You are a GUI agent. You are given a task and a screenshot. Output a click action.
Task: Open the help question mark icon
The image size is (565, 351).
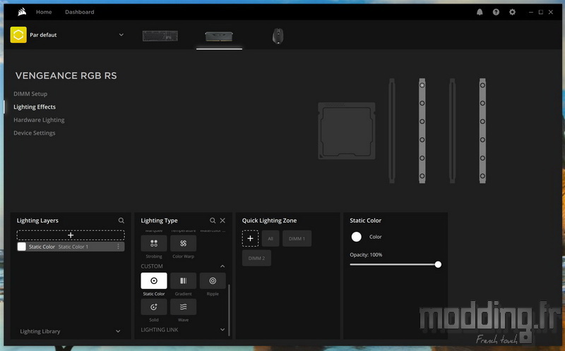496,12
